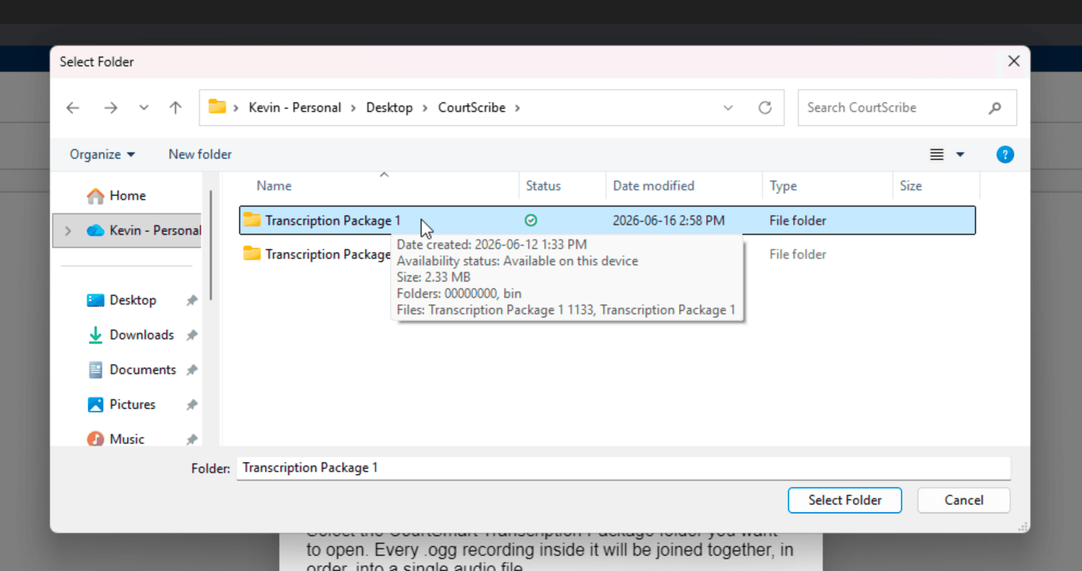The height and width of the screenshot is (571, 1082).
Task: Click the 2026-06-16 2:58 PM date cell
Action: [x=668, y=220]
